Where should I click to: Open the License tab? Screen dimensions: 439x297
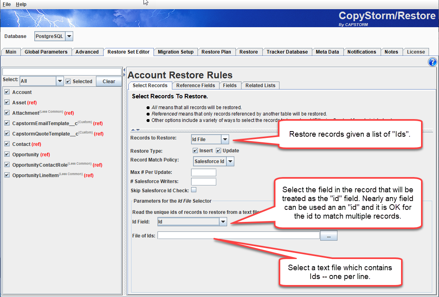(416, 52)
